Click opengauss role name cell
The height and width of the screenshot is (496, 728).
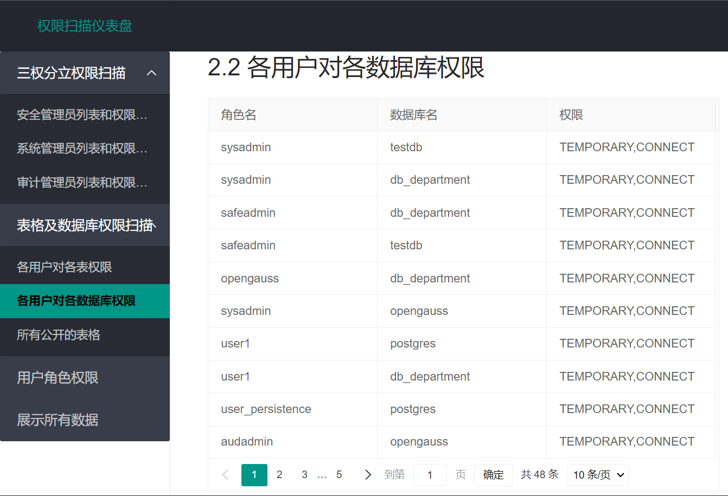(x=293, y=279)
